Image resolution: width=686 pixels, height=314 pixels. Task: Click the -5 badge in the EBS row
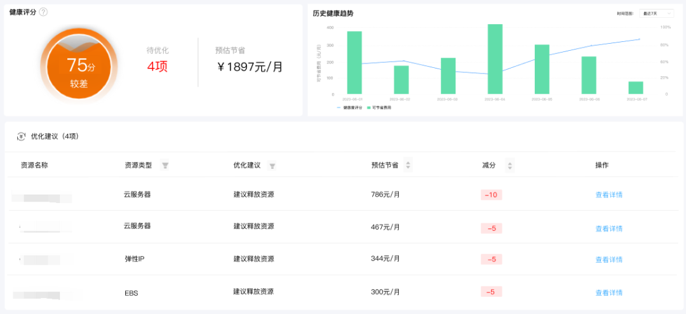tap(491, 292)
